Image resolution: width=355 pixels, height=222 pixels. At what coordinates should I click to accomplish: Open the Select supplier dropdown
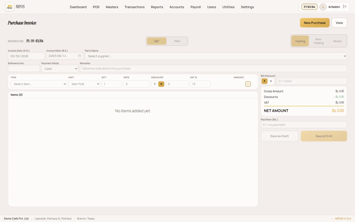(x=216, y=56)
